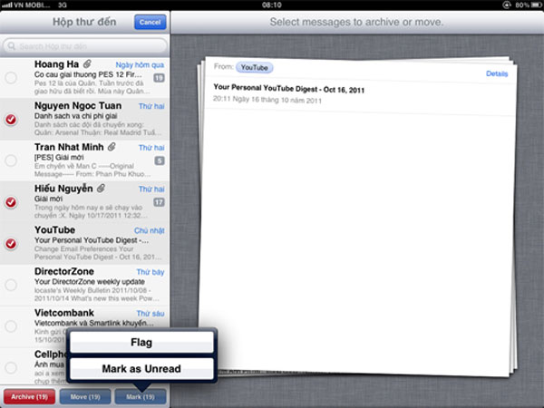Image resolution: width=544 pixels, height=408 pixels.
Task: Click the 08:10 clock in status bar
Action: click(x=272, y=5)
